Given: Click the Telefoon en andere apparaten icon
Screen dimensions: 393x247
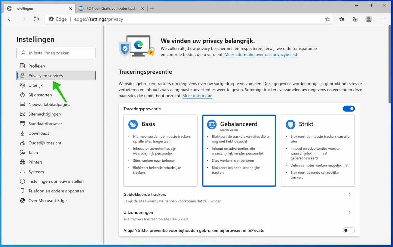Looking at the screenshot, I should (22, 191).
